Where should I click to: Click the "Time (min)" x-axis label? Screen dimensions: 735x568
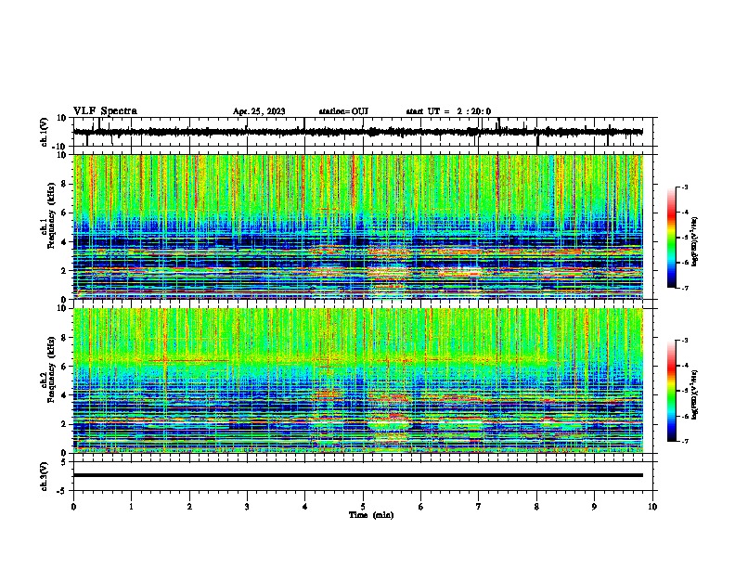coord(371,515)
